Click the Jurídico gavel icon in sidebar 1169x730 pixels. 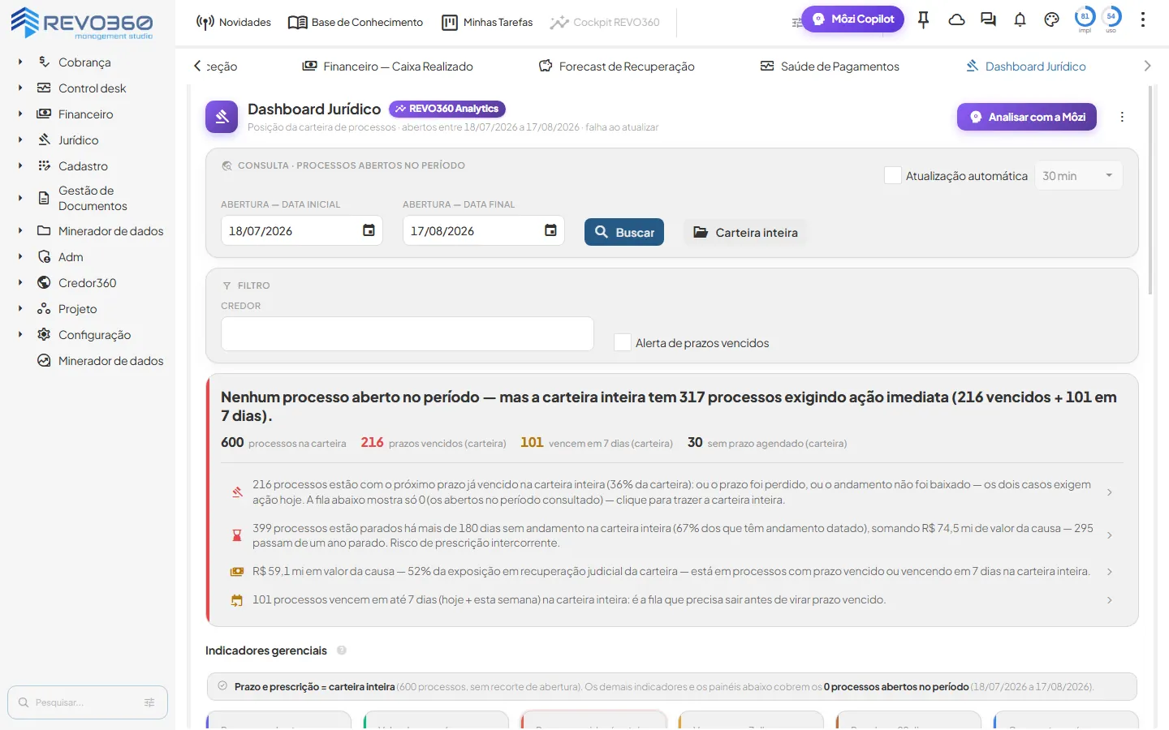pos(44,140)
